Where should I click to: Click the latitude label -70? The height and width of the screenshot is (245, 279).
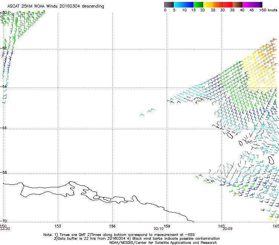point(3,221)
